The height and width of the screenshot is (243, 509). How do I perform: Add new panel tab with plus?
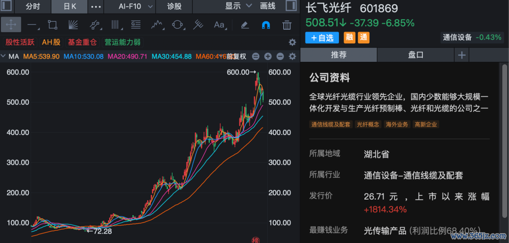[x=461, y=55]
